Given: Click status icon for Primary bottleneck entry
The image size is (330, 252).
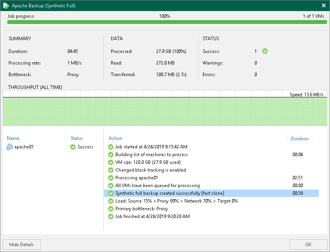Looking at the screenshot, I should click(111, 209).
